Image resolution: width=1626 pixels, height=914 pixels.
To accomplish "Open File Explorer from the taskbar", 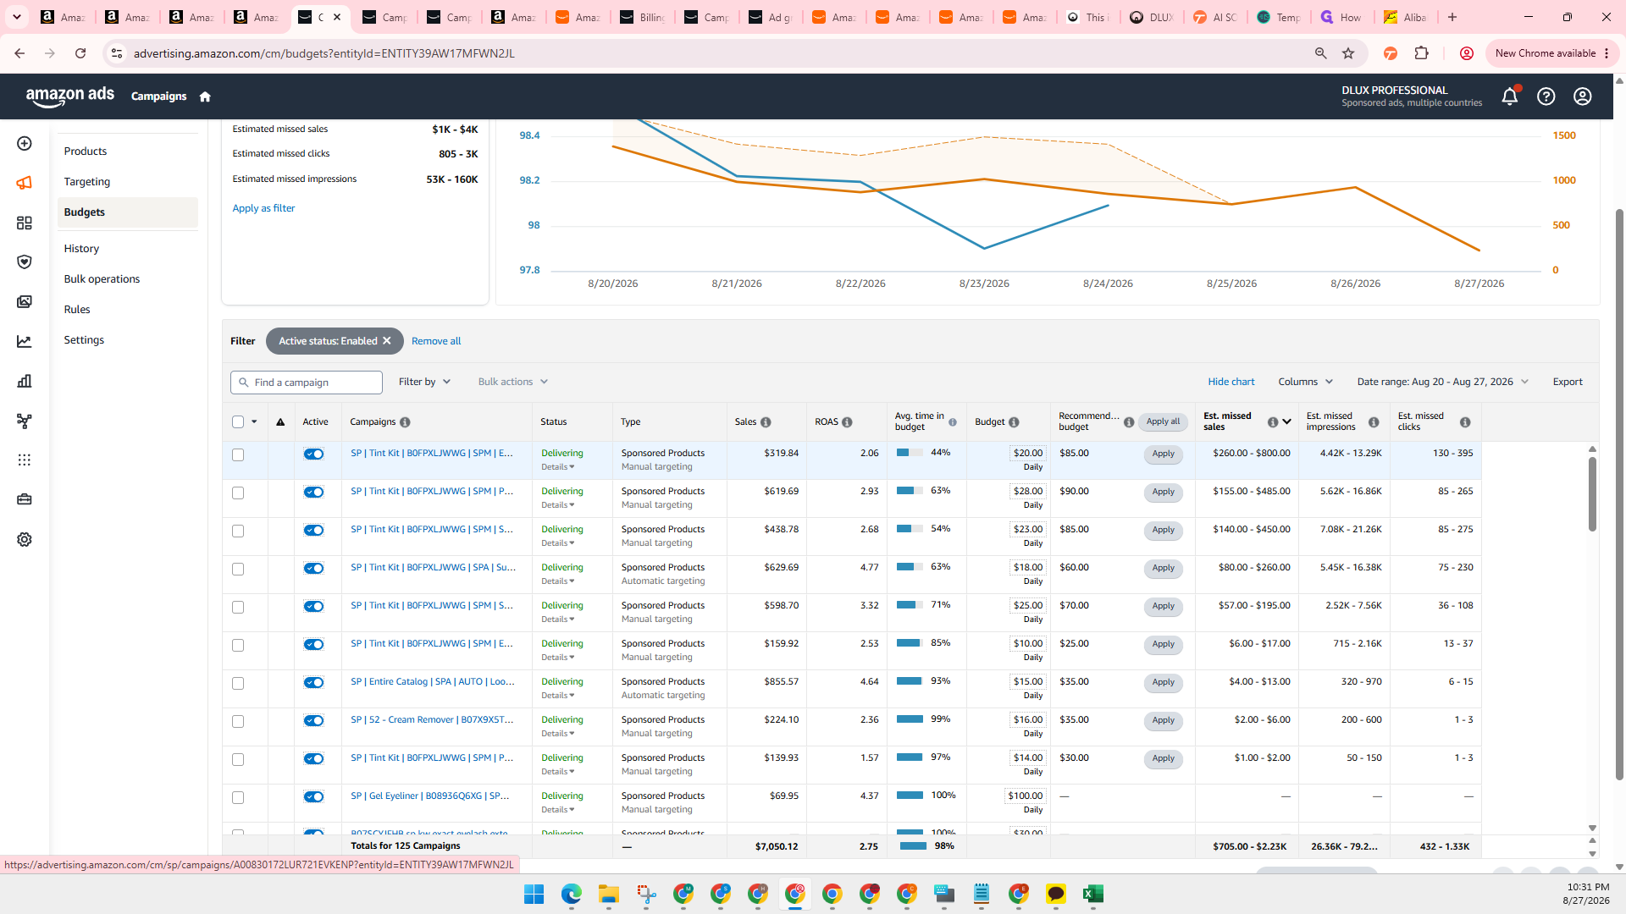I will 609,895.
